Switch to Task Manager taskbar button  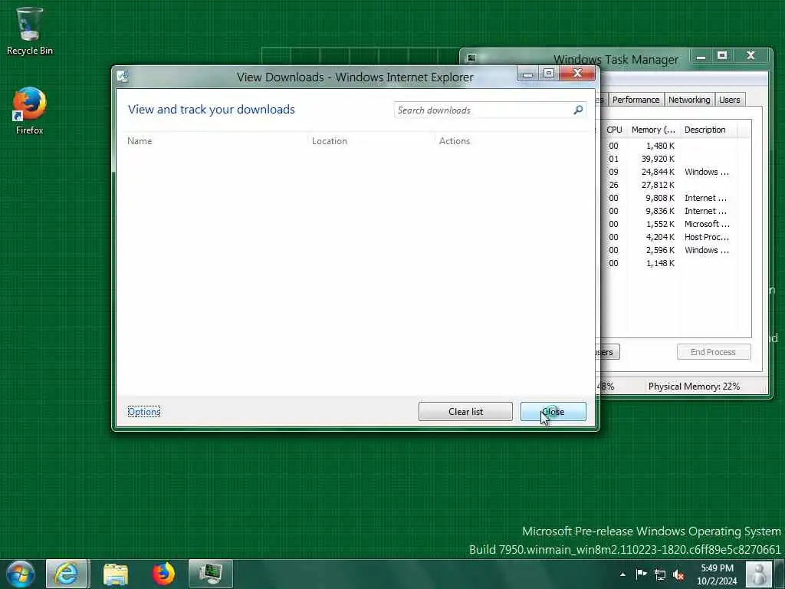pyautogui.click(x=211, y=574)
